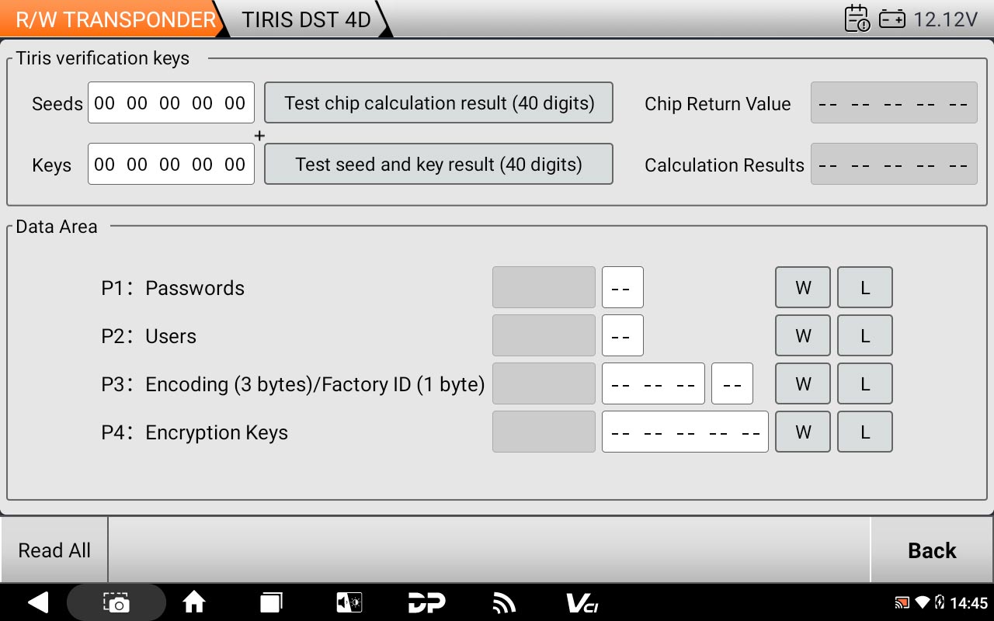Open the VCI connection icon
994x621 pixels.
point(582,602)
